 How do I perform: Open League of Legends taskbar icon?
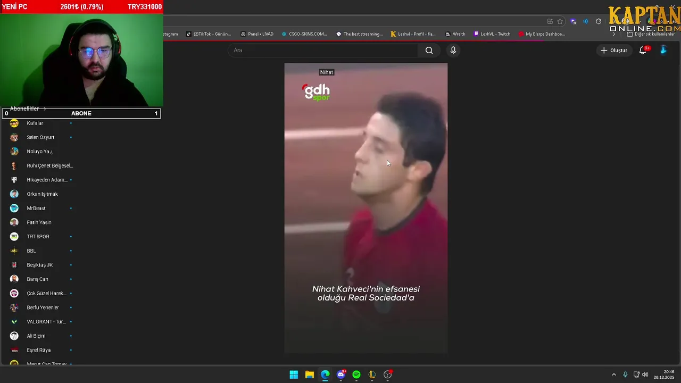click(x=372, y=374)
